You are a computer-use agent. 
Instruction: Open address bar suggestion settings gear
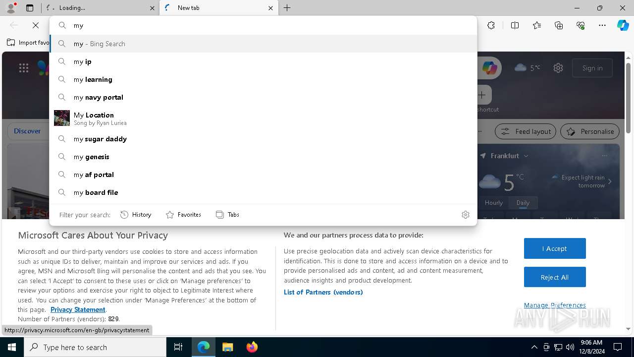466,215
